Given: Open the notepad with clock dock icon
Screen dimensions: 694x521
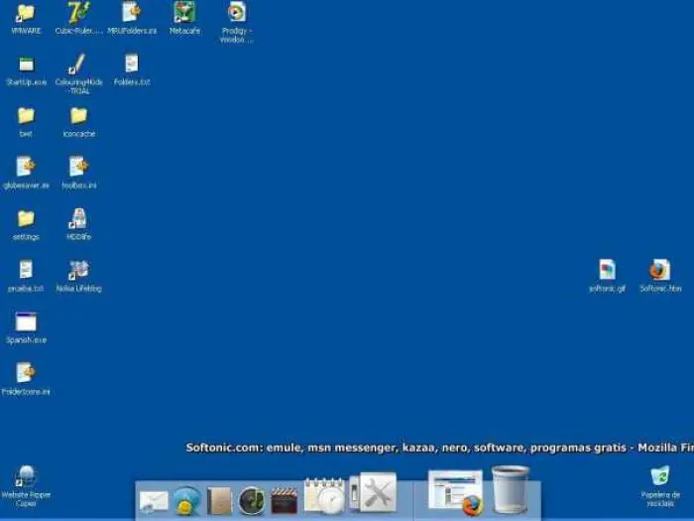Looking at the screenshot, I should pyautogui.click(x=325, y=496).
